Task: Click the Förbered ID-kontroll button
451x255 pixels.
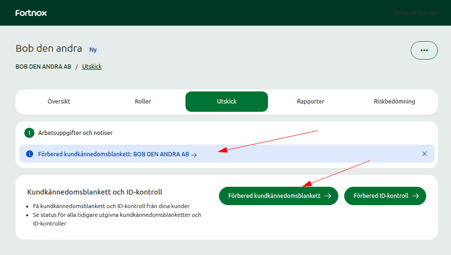Action: [385, 196]
